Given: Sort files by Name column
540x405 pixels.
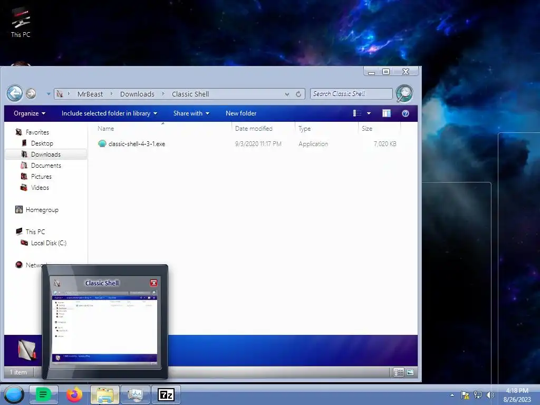Looking at the screenshot, I should click(105, 129).
